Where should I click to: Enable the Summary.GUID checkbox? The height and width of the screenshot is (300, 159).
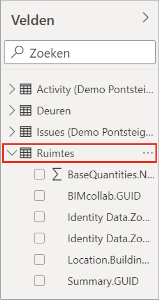[x=39, y=281]
